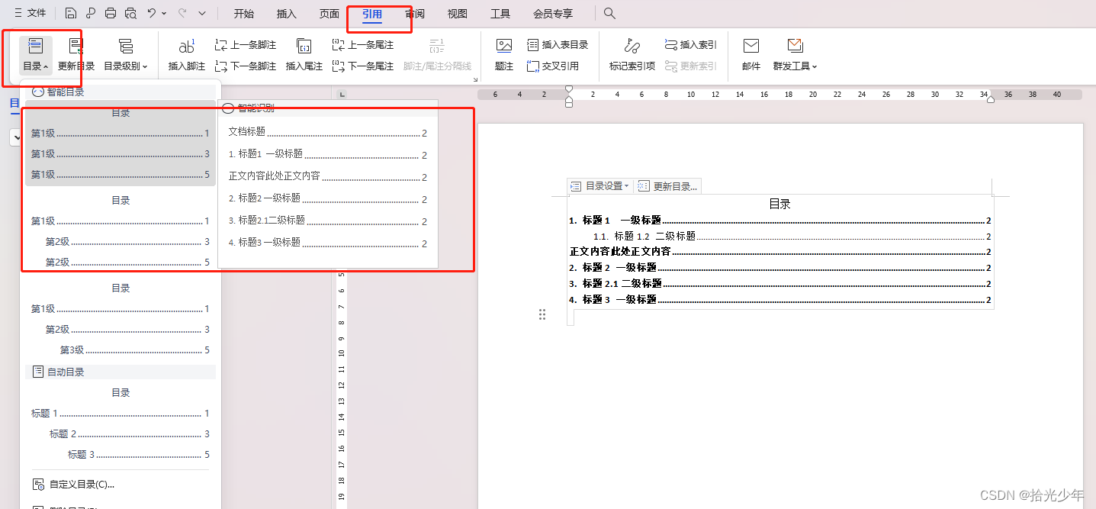
Task: Expand the TOC Level (目录级别) dropdown
Action: point(125,66)
